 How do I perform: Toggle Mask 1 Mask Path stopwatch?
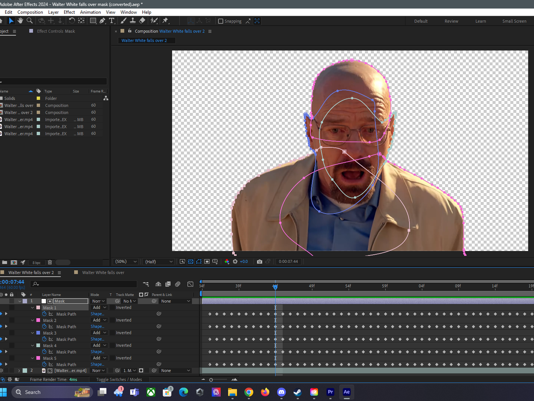45,314
